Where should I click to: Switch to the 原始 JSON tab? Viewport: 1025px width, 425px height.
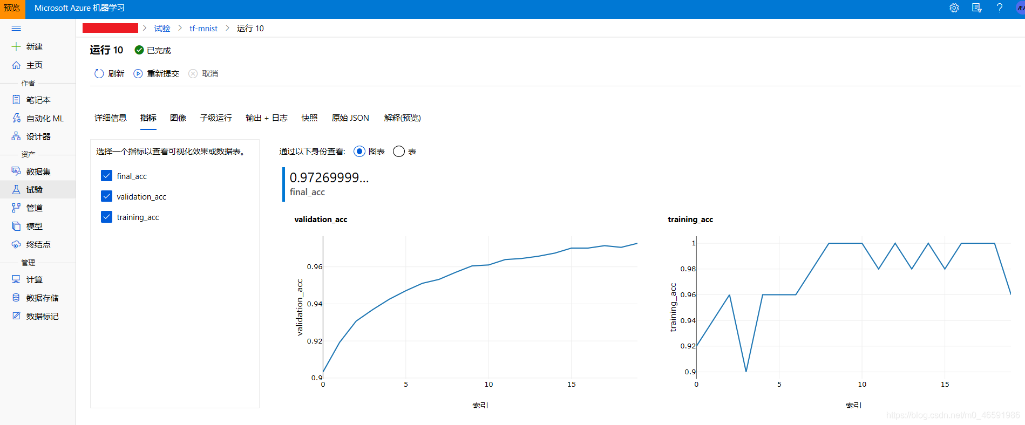pos(350,118)
